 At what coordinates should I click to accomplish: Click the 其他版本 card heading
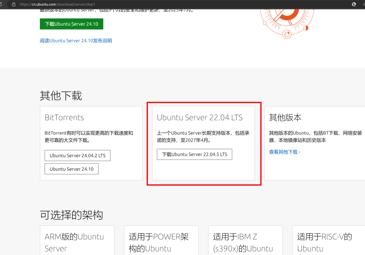click(x=285, y=117)
